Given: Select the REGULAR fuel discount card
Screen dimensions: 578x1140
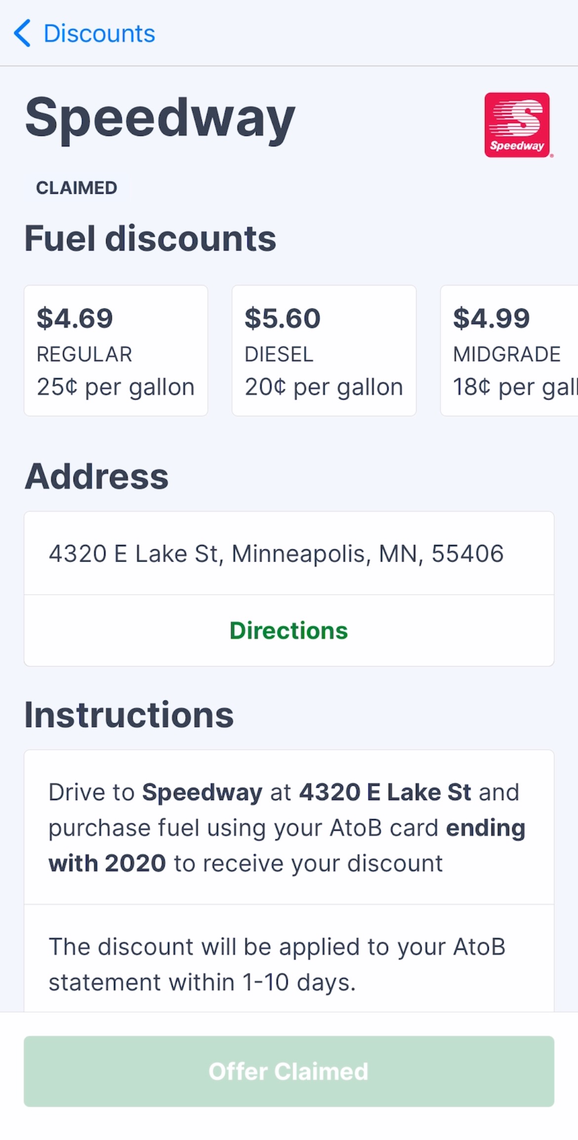Looking at the screenshot, I should click(x=116, y=351).
